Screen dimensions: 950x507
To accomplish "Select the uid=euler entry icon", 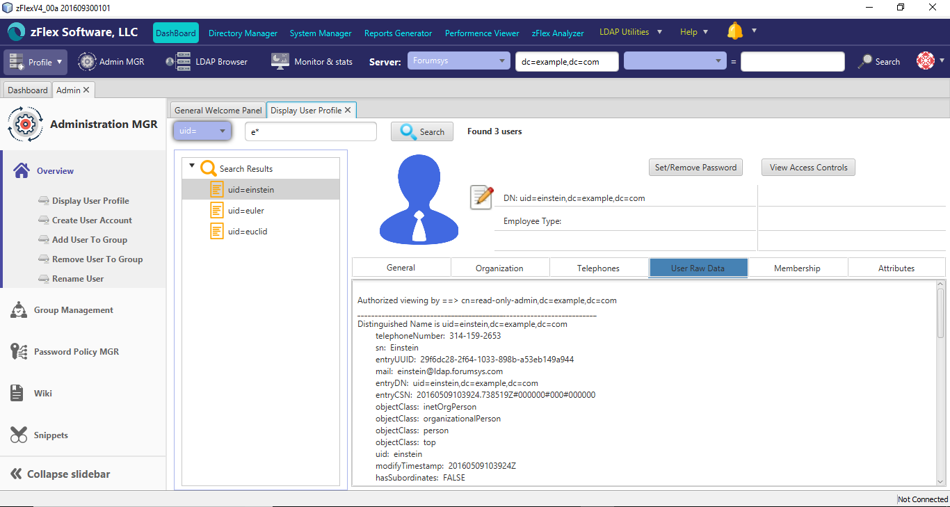I will point(217,210).
